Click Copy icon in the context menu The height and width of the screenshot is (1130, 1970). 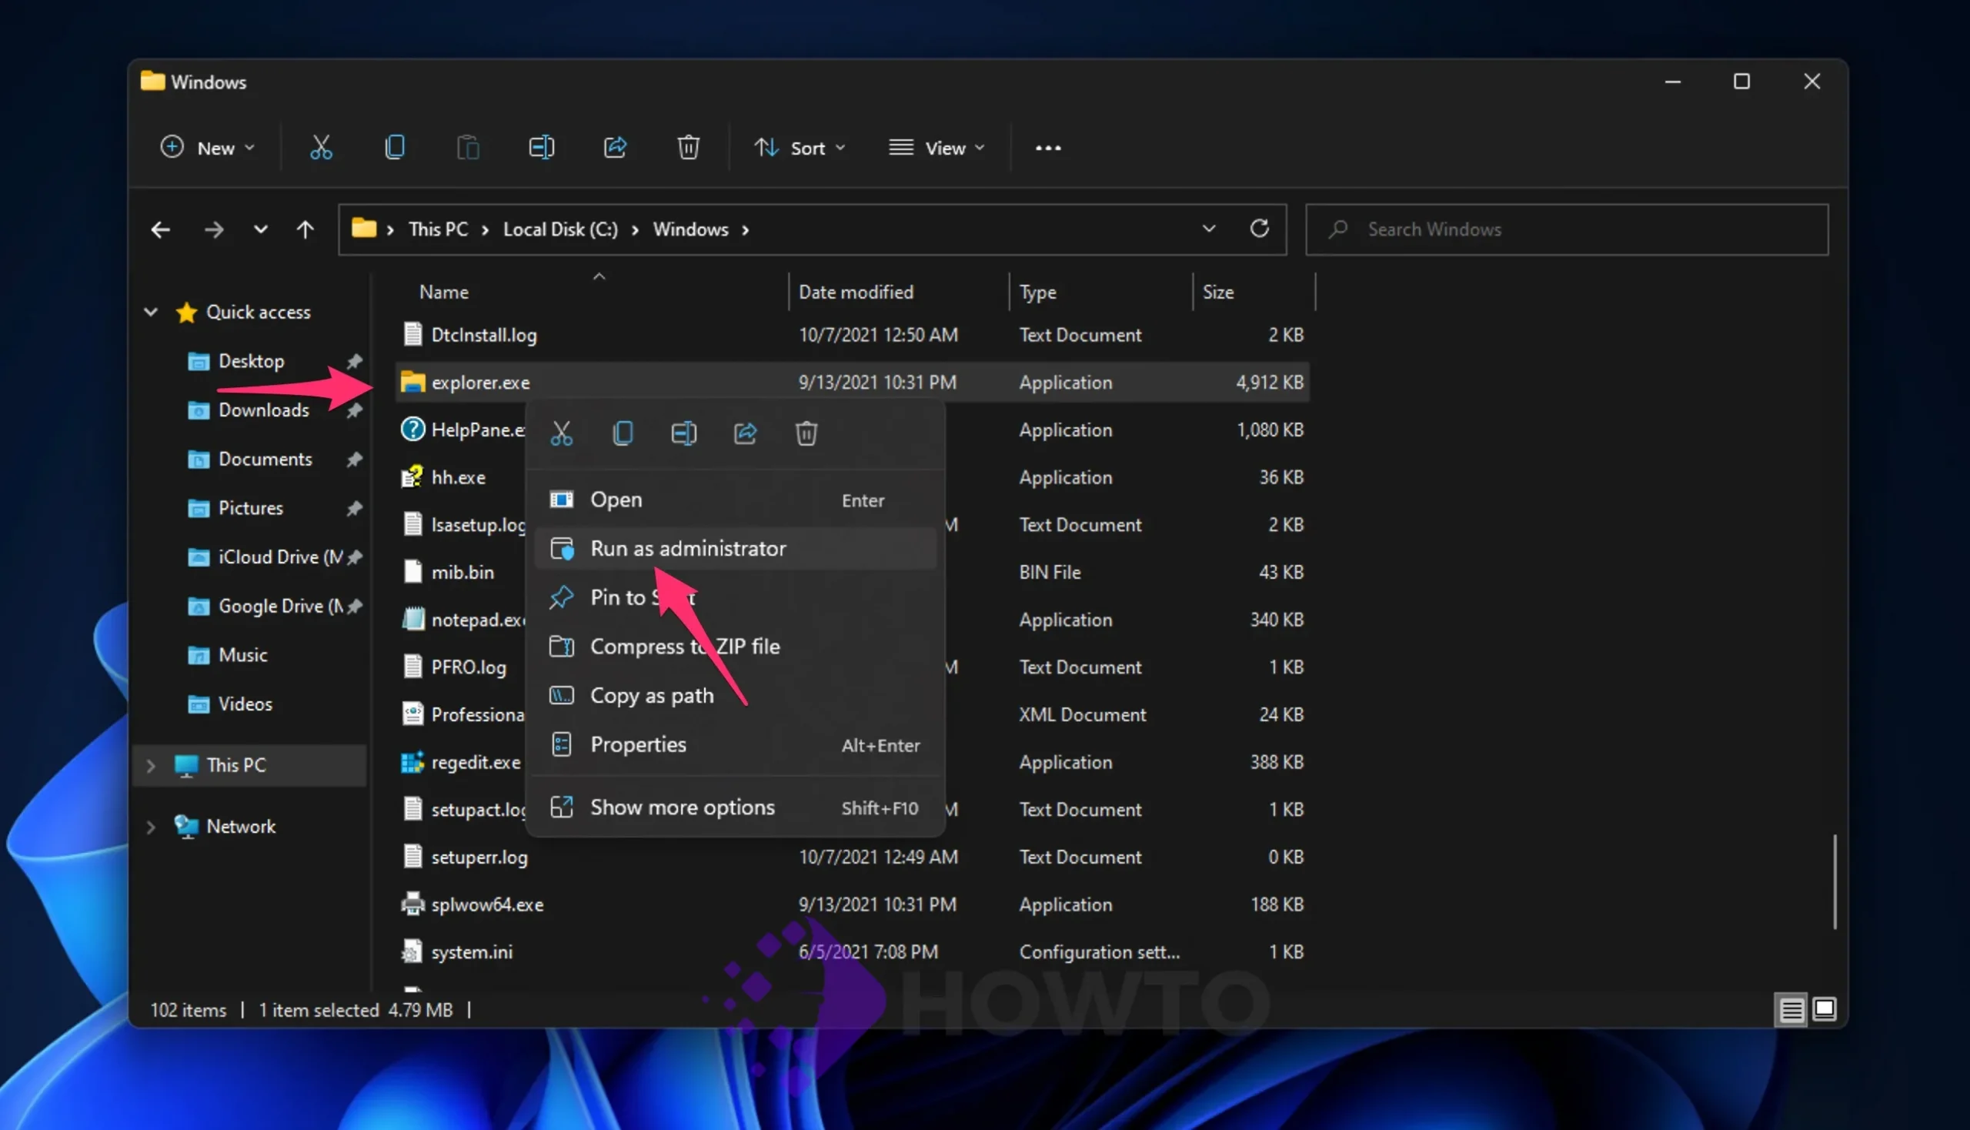coord(623,433)
